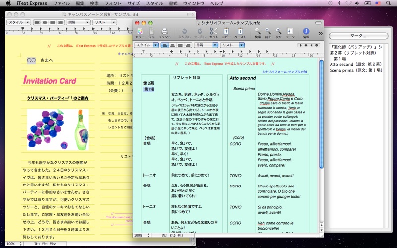Open Spotlight search in menu bar

(390, 3)
